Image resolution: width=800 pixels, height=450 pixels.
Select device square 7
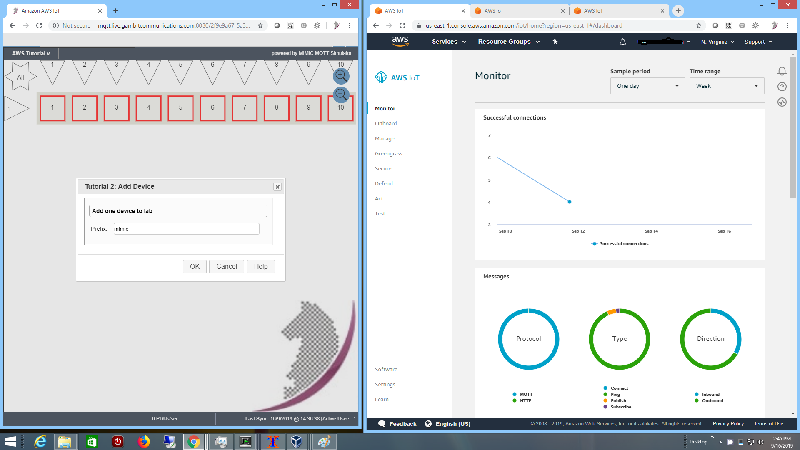245,108
